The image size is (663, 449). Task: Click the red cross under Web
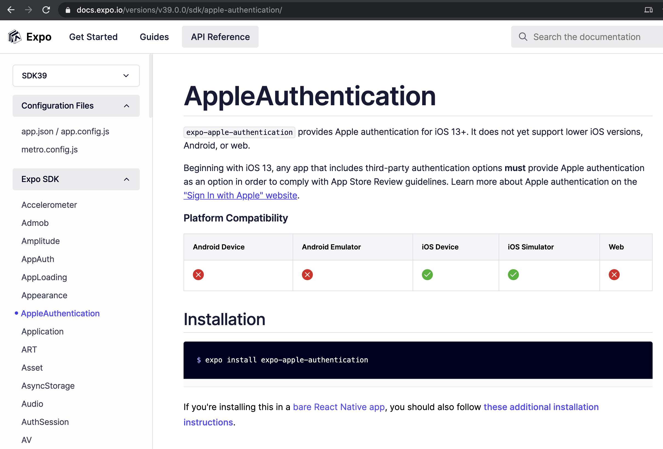click(614, 275)
